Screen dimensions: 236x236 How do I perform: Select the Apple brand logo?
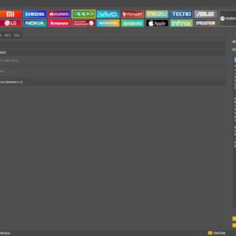point(157,23)
